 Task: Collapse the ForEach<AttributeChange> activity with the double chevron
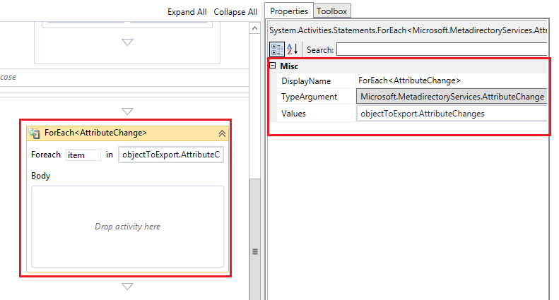(x=222, y=133)
